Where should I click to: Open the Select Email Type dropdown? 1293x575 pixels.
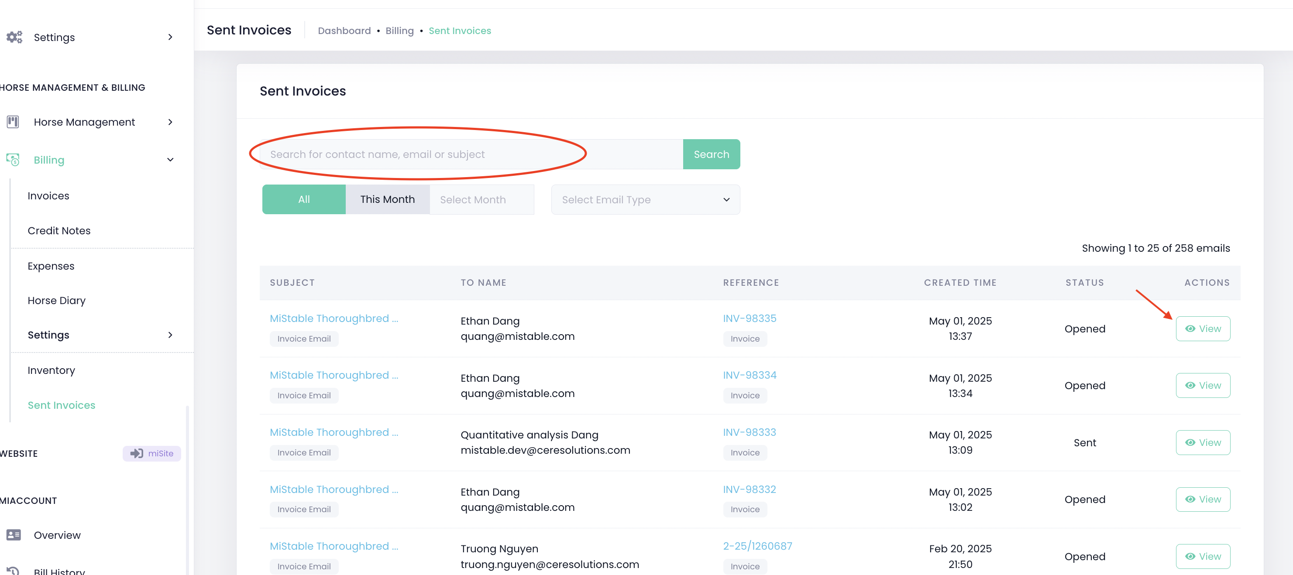click(x=646, y=200)
